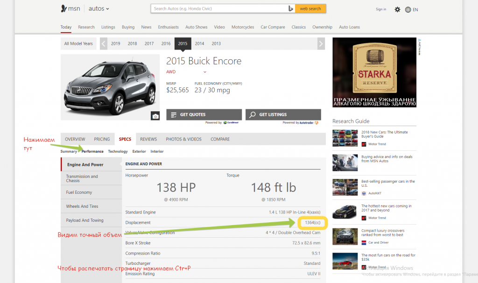Open the settings gear icon
The width and height of the screenshot is (478, 283).
(397, 9)
